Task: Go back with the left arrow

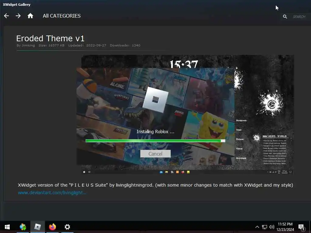Action: click(6, 16)
